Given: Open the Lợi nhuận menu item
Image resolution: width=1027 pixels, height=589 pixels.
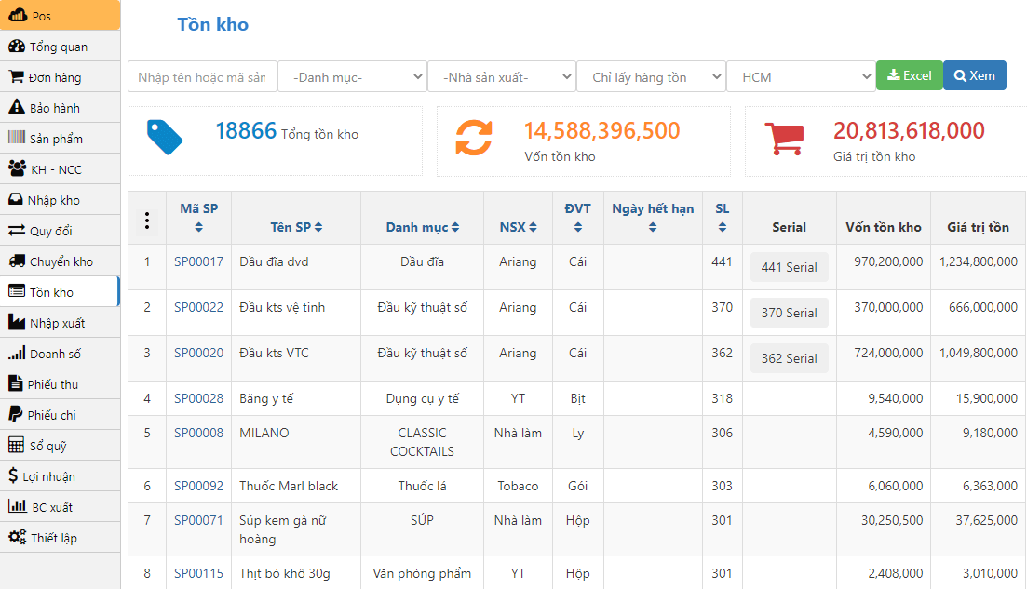Looking at the screenshot, I should [x=51, y=476].
